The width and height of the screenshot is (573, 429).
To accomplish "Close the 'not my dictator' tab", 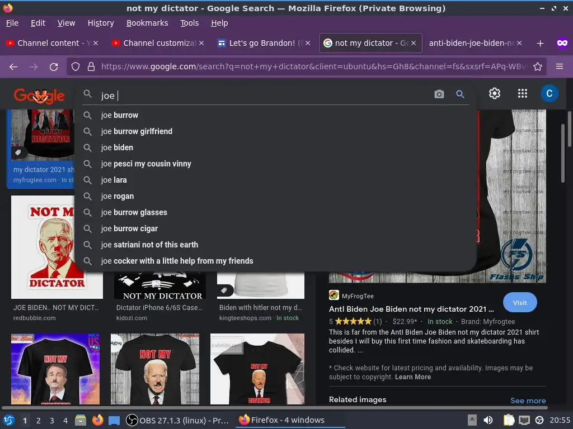I will [x=414, y=43].
